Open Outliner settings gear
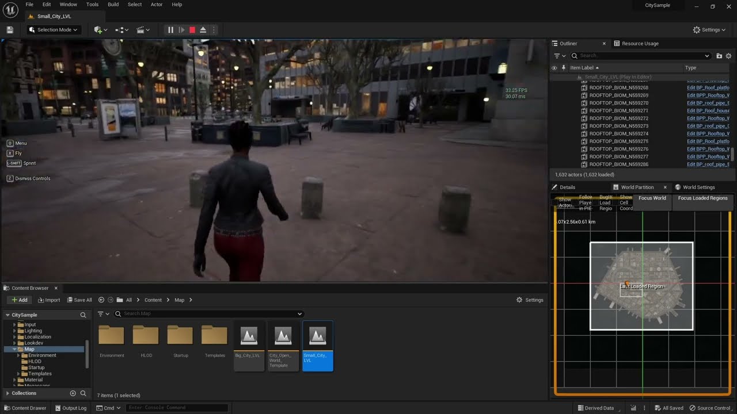 point(728,56)
